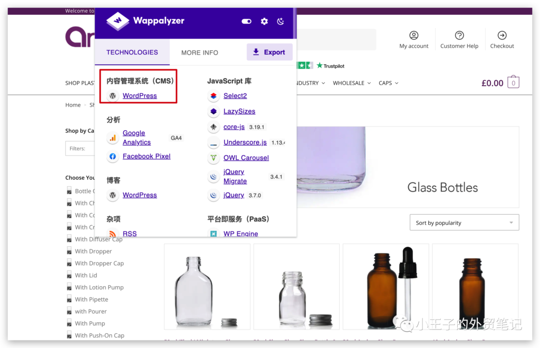Open the shopping basket icon
The width and height of the screenshot is (540, 348).
[513, 82]
